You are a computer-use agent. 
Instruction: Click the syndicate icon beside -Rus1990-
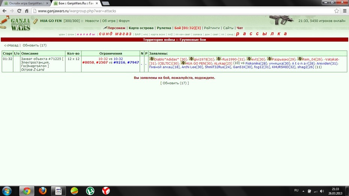(x=218, y=59)
